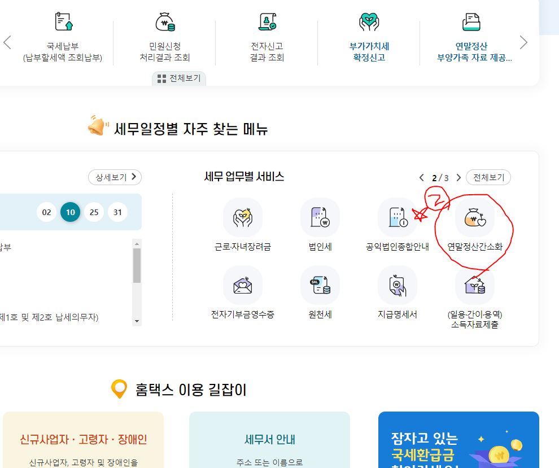Screen dimensions: 559x468
Task: Open the 세무서 안내 card
Action: 269,440
